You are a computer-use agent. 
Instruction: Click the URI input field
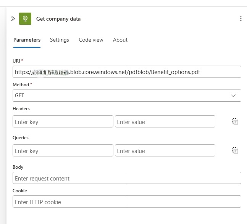127,72
